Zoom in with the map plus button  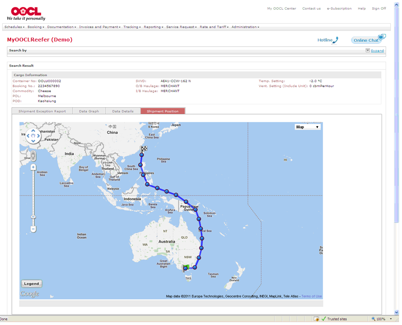33,167
